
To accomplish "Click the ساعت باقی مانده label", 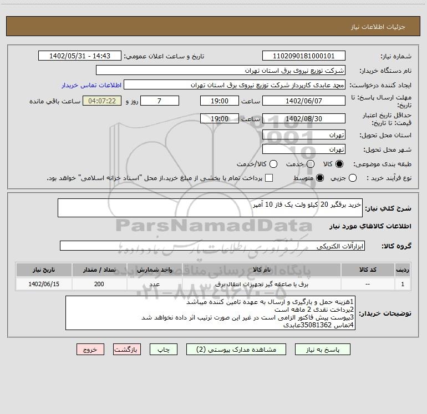I will [55, 101].
